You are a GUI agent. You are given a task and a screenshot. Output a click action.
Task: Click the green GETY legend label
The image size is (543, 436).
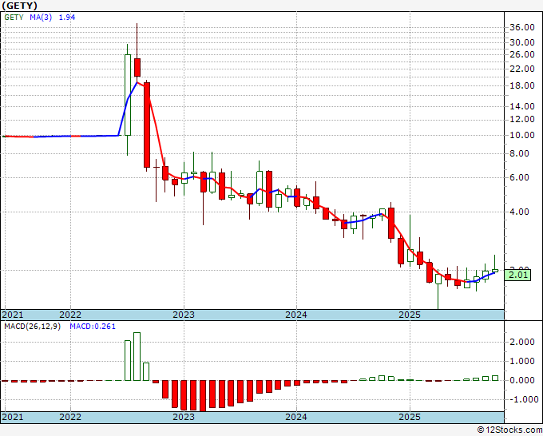(x=14, y=18)
